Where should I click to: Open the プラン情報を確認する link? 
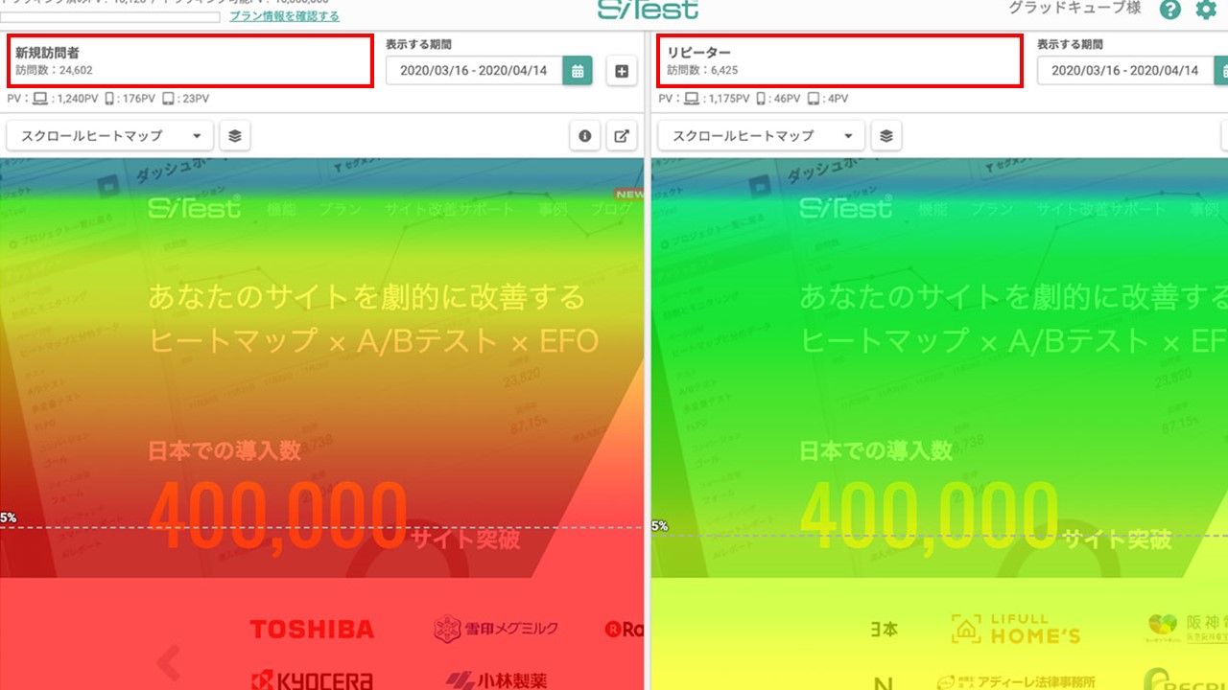pyautogui.click(x=284, y=16)
